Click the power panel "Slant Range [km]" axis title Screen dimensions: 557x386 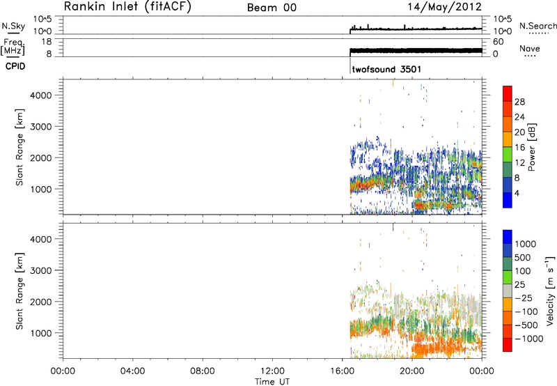19,147
